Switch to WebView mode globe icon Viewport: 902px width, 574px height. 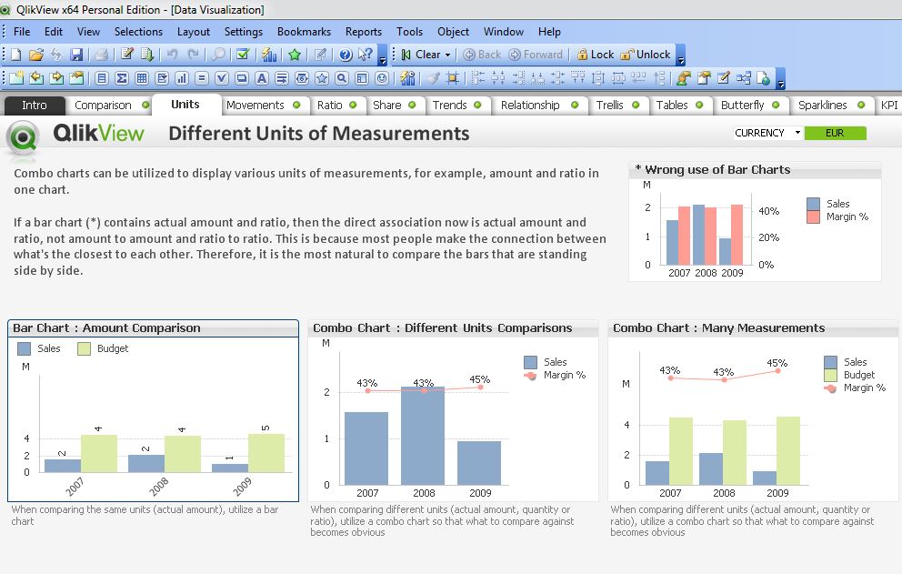(764, 77)
